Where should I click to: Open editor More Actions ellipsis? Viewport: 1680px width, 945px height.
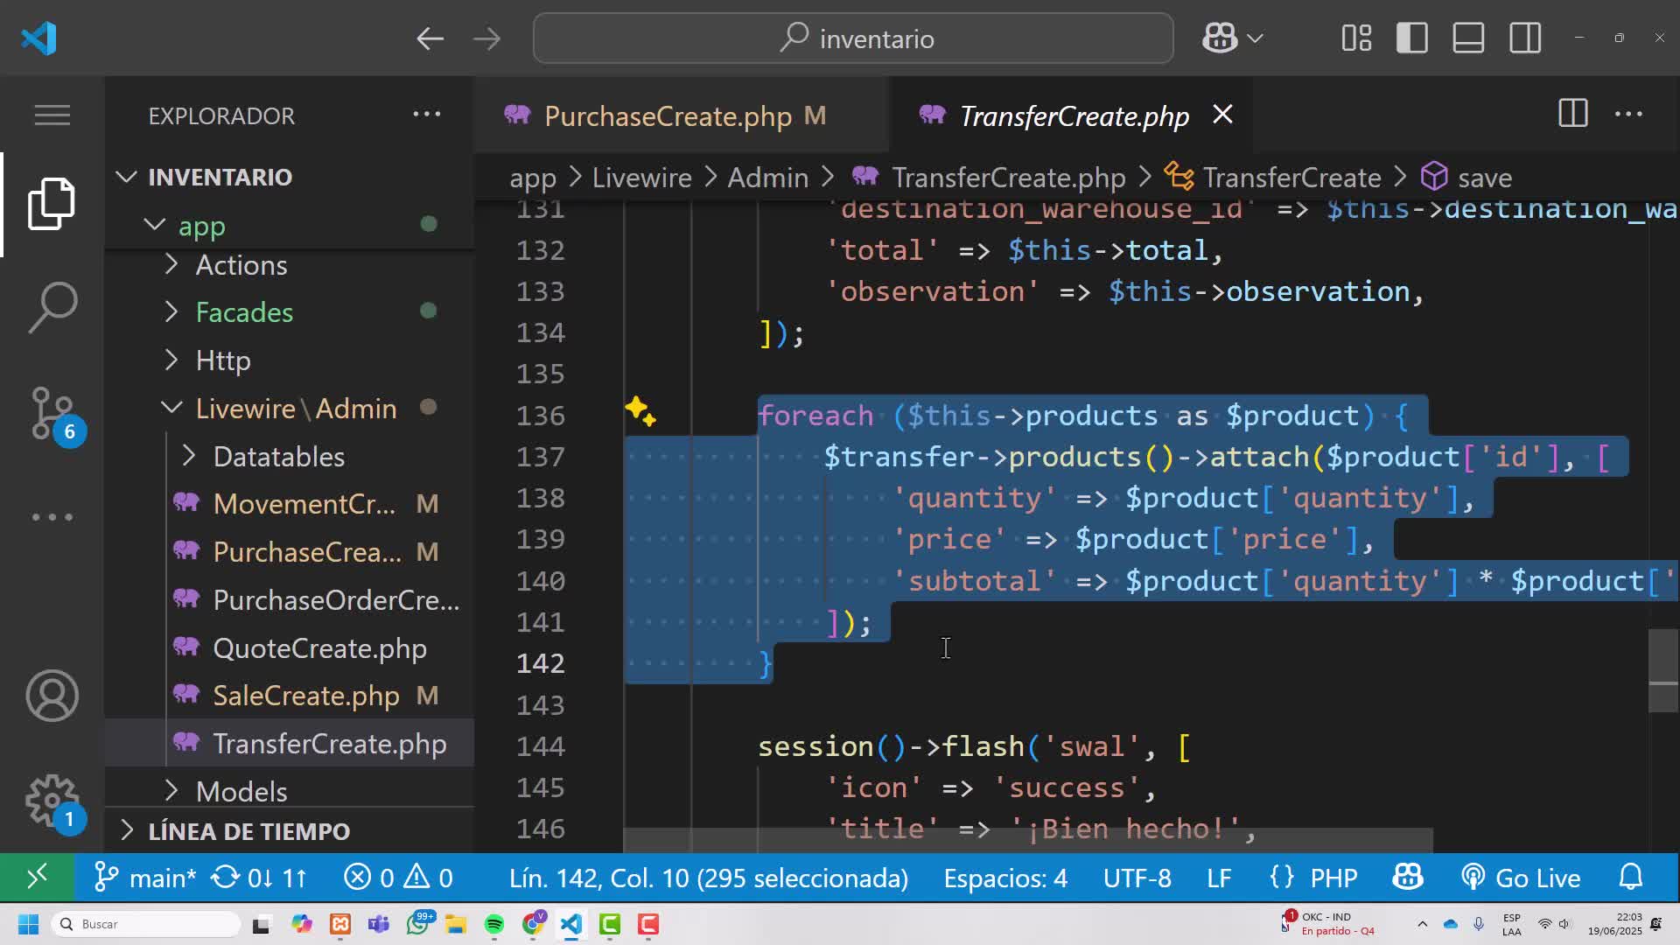coord(1628,114)
